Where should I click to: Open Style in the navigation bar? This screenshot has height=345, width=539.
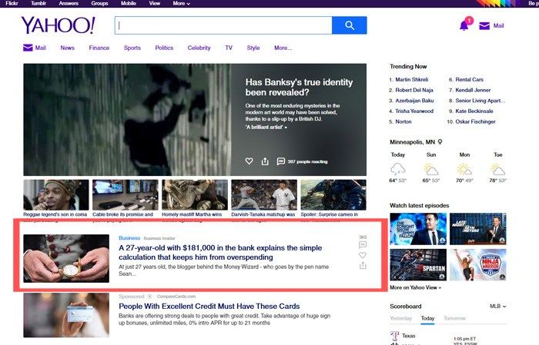[253, 48]
